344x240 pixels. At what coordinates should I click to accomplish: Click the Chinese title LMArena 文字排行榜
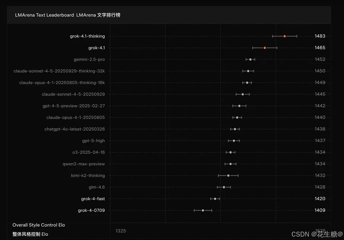(x=98, y=15)
